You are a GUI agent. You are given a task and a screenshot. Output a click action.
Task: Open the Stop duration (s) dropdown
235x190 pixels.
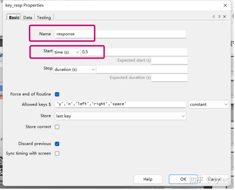pyautogui.click(x=74, y=70)
